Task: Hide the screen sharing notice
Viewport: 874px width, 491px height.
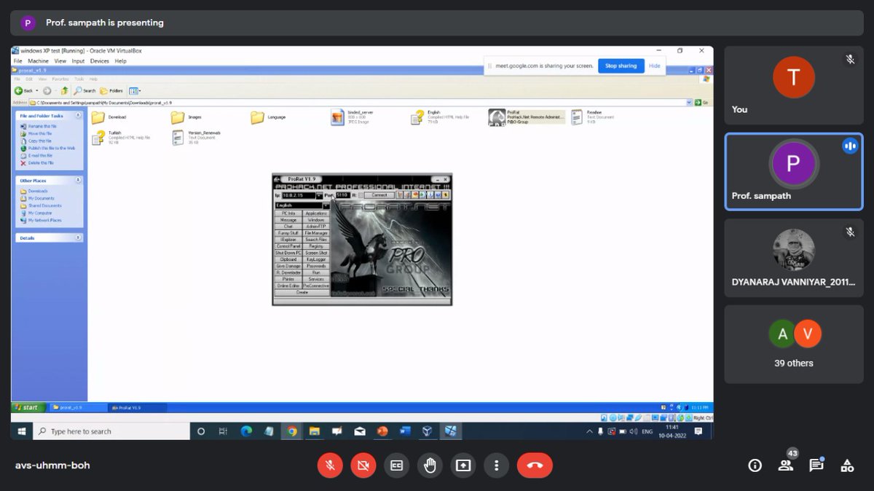Action: [655, 66]
